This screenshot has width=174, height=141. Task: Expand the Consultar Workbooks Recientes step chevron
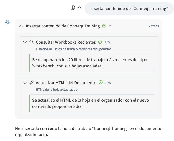(x=25, y=42)
